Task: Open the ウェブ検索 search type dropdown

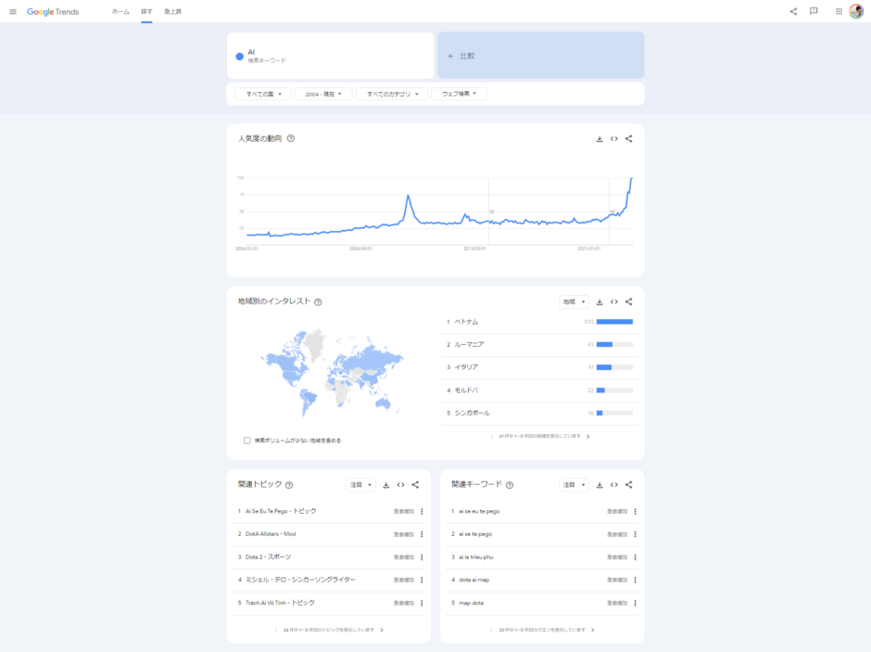Action: tap(459, 94)
